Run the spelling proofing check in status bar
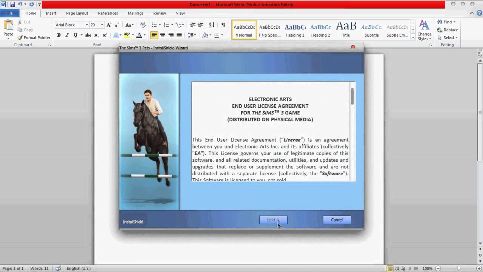Screen dimensions: 483x272 [58, 269]
